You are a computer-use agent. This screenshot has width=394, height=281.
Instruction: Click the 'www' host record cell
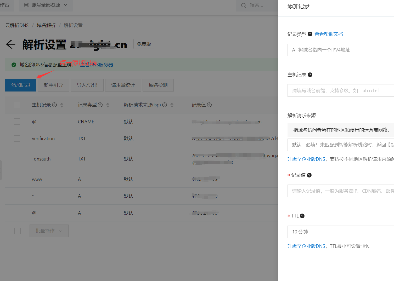click(x=37, y=179)
